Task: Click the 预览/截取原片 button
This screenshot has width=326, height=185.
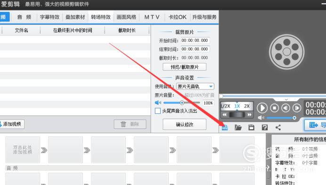Action: tap(184, 67)
